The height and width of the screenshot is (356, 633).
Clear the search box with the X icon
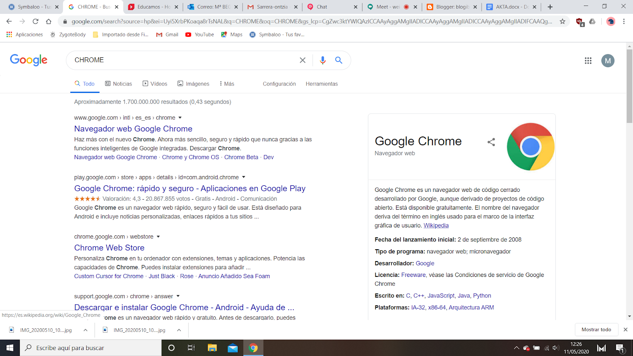(303, 60)
